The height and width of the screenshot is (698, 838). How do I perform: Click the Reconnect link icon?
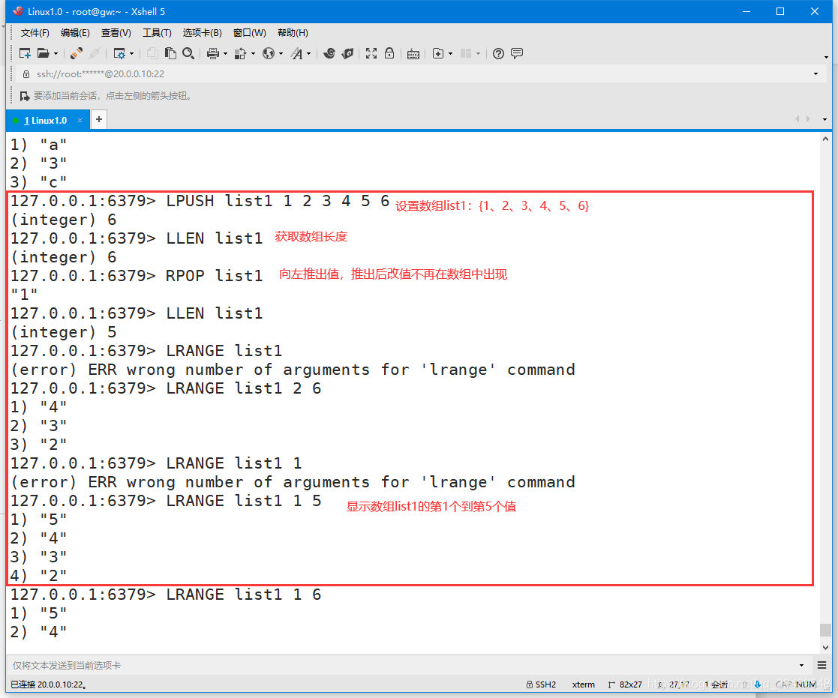click(x=76, y=53)
